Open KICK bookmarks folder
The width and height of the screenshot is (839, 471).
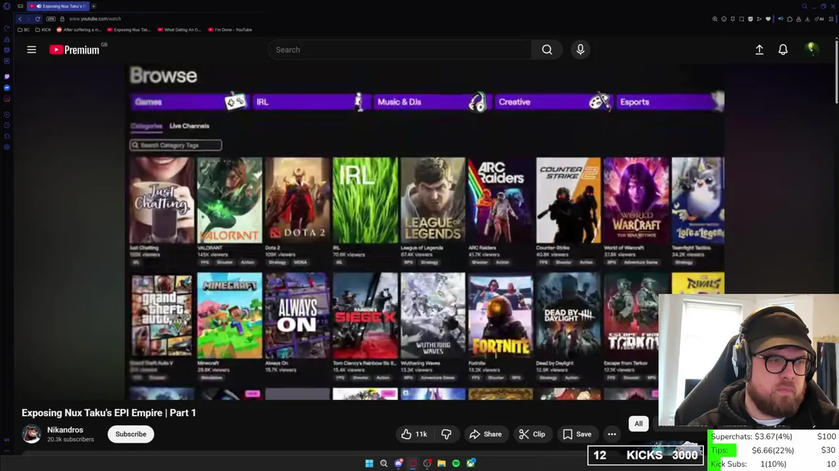43,29
